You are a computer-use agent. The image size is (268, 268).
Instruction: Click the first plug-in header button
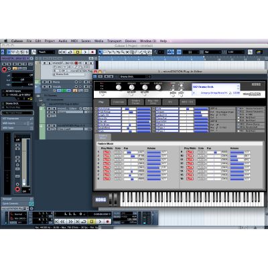click(95, 76)
